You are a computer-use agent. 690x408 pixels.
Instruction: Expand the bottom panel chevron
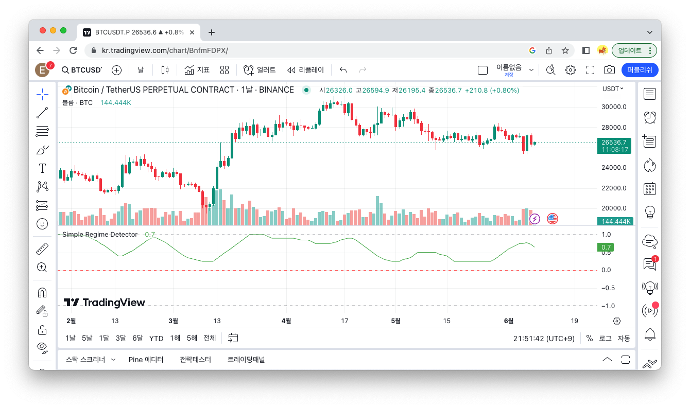(608, 360)
